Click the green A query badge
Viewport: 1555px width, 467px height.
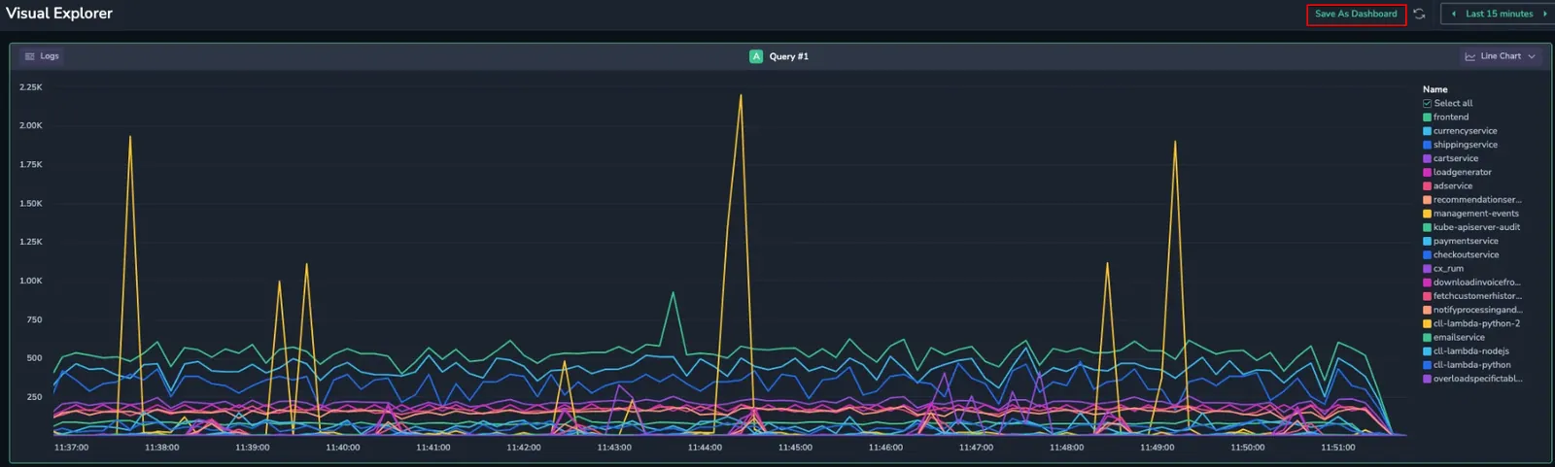756,56
